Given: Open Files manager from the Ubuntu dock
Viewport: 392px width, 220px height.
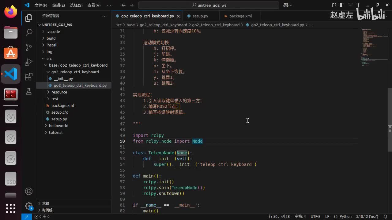Looking at the screenshot, I should point(11,32).
